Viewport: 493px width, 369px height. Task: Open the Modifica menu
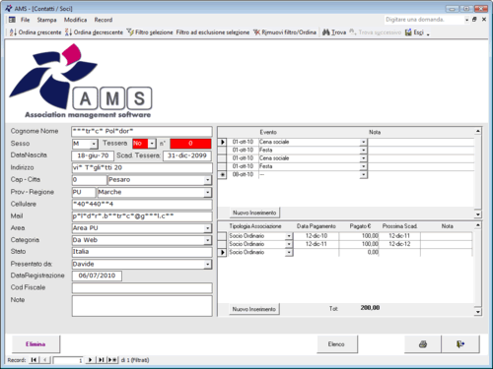pyautogui.click(x=75, y=20)
